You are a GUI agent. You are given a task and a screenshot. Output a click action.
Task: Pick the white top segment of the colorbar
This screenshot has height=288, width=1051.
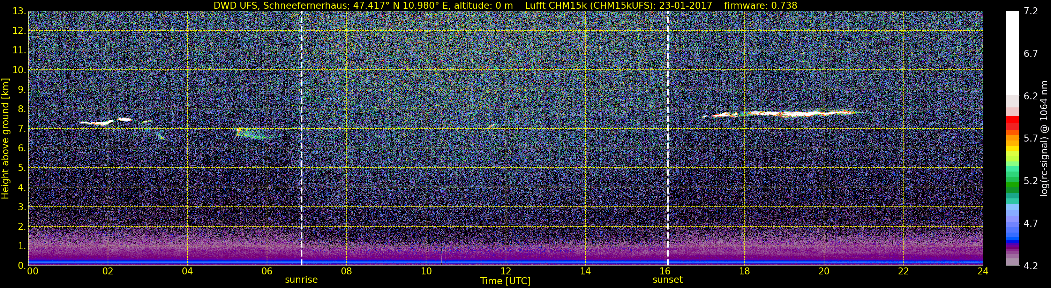tap(1012, 53)
